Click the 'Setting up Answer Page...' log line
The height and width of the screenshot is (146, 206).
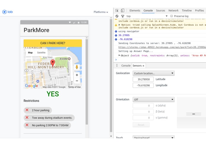click(135, 51)
